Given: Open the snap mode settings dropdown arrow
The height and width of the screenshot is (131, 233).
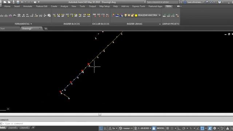Looking at the screenshot, I should coord(175,128).
